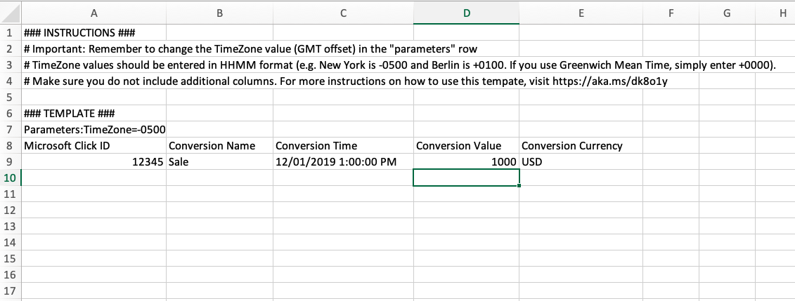Select the Conversion Currency cell
This screenshot has width=795, height=301.
(580, 146)
